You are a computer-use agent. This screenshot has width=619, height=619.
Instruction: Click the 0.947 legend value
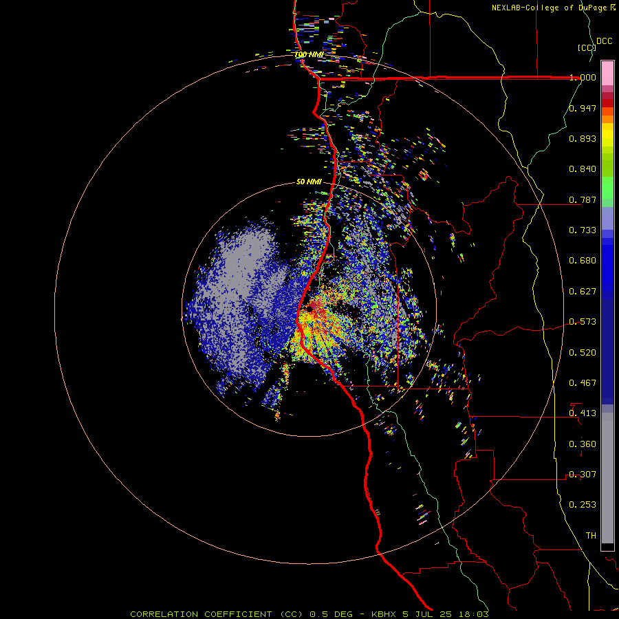click(x=583, y=108)
